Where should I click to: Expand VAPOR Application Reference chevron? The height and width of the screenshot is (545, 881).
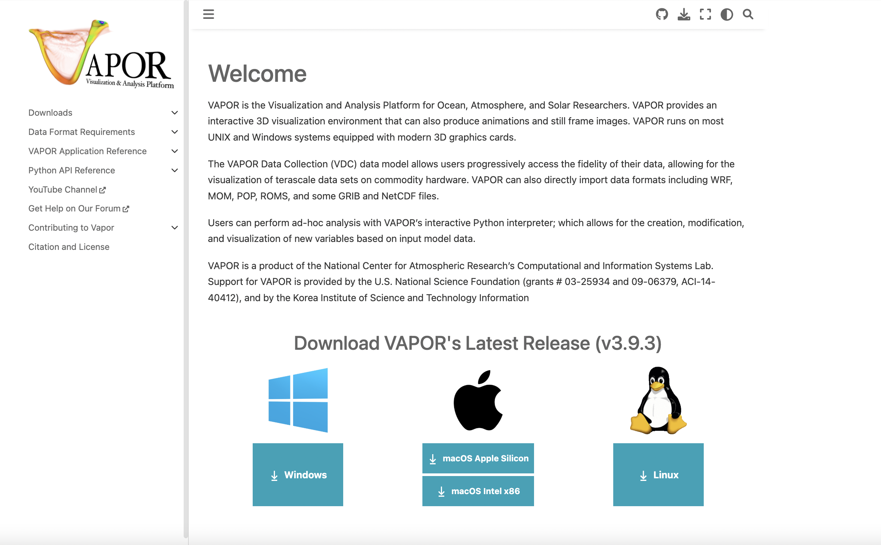pyautogui.click(x=175, y=151)
